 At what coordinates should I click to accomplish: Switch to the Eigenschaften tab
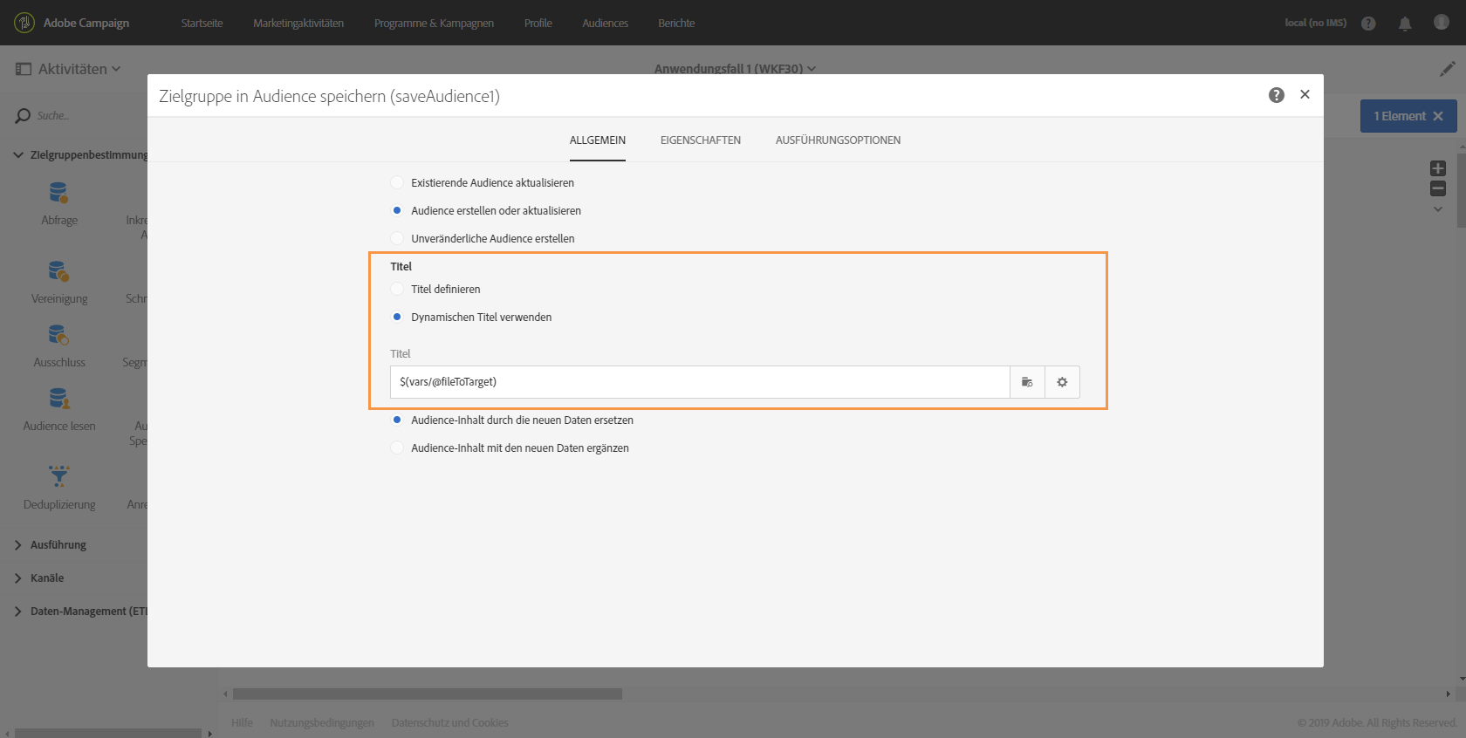pyautogui.click(x=701, y=140)
